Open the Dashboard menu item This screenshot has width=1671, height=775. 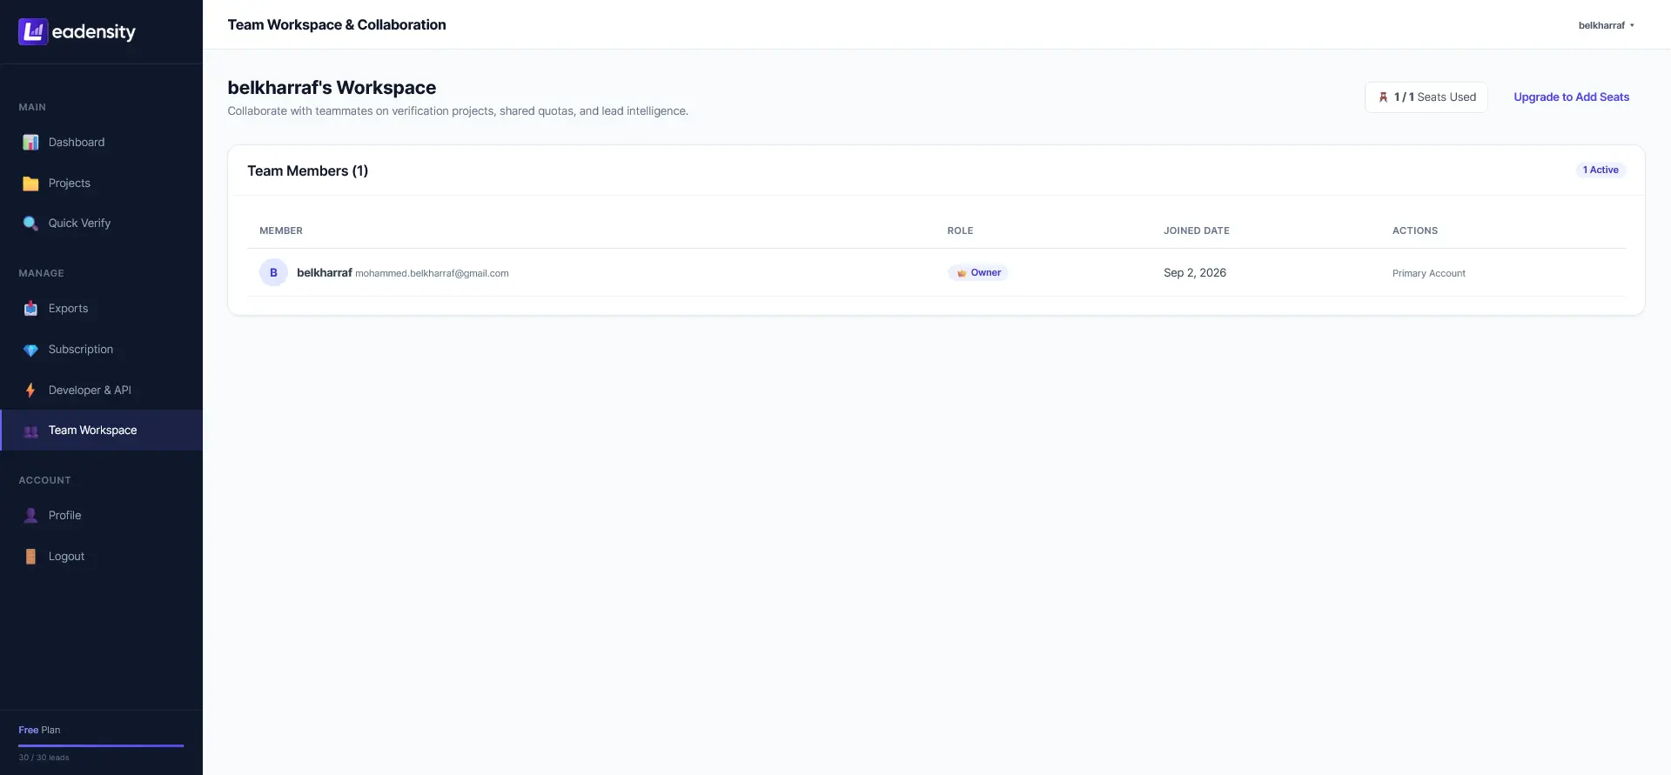[x=101, y=143]
